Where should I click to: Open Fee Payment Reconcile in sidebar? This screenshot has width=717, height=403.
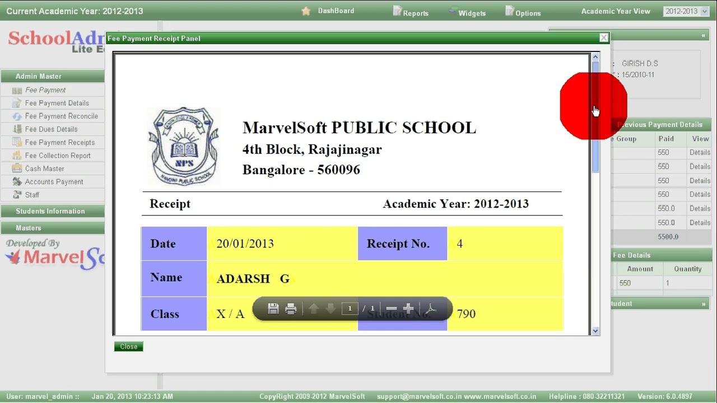(x=62, y=116)
